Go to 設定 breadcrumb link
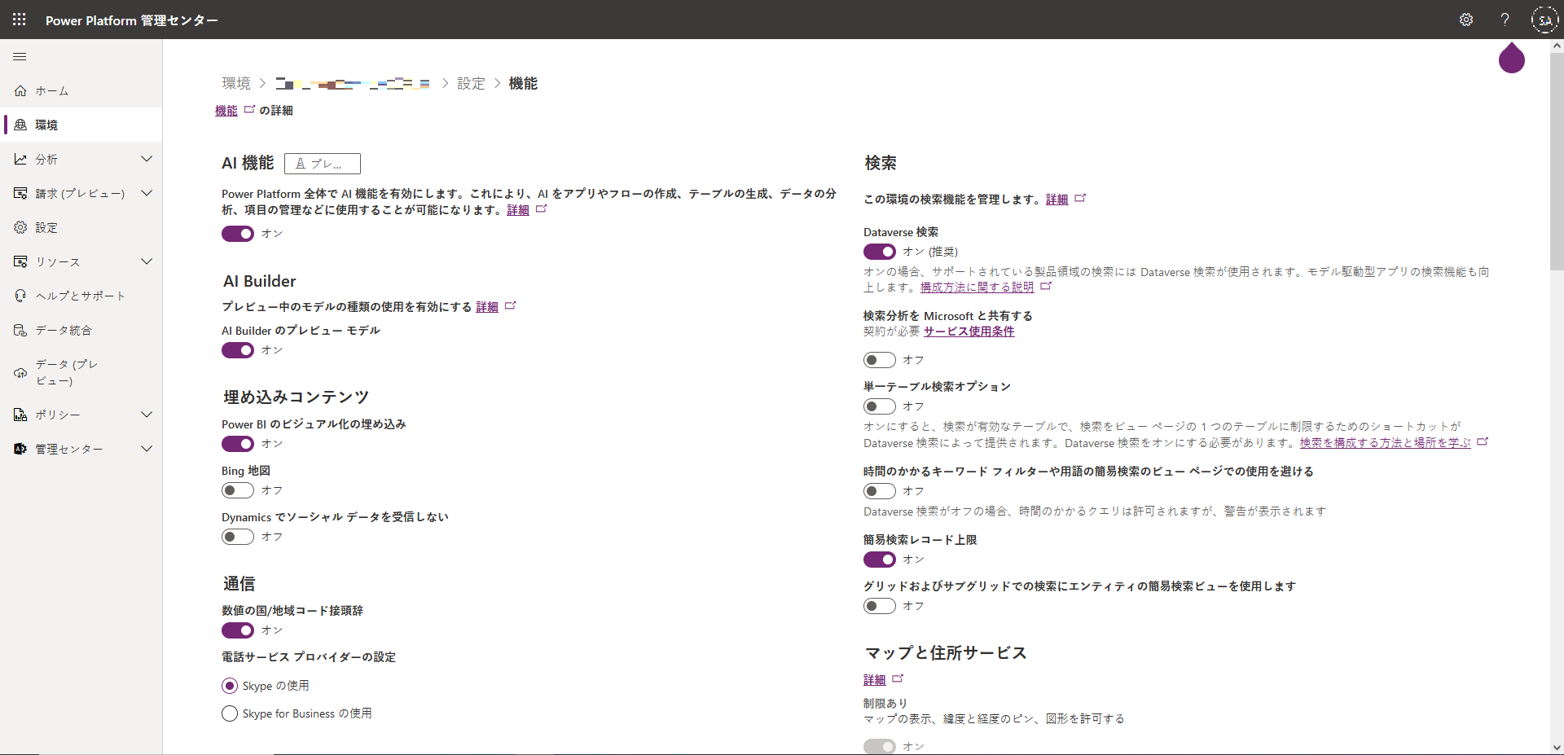Screen dimensions: 1564x755 click(471, 83)
